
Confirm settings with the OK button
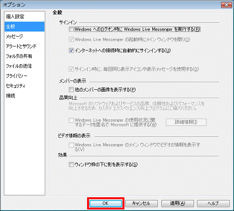click(106, 203)
